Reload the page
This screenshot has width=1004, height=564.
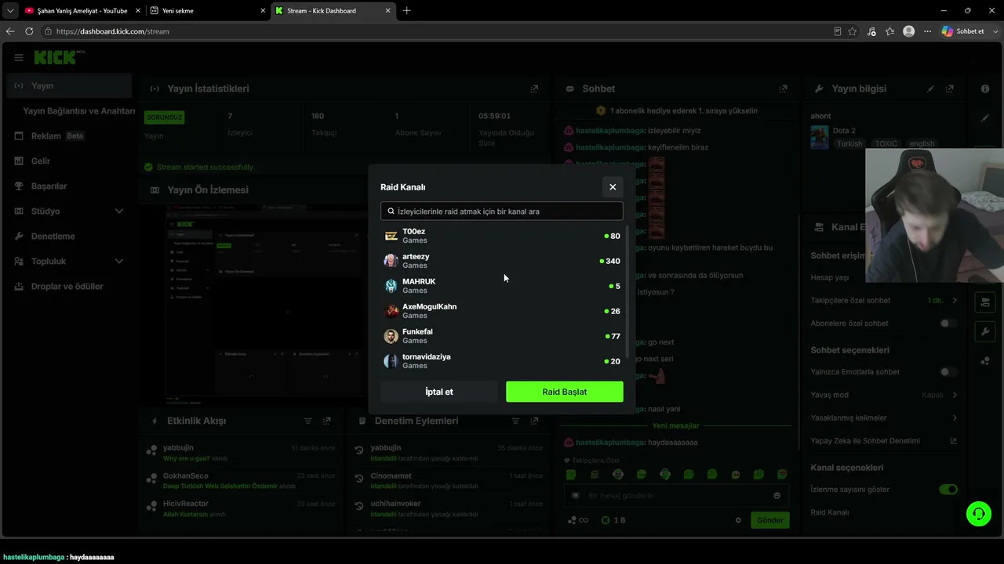(29, 31)
